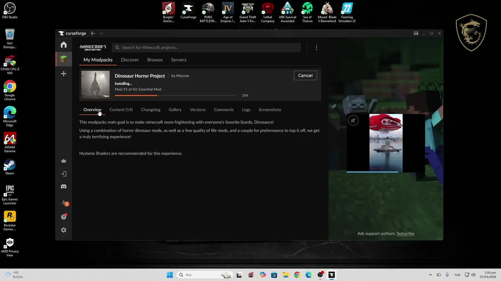This screenshot has width=501, height=281.
Task: Show hidden system tray icons
Action: [430, 275]
